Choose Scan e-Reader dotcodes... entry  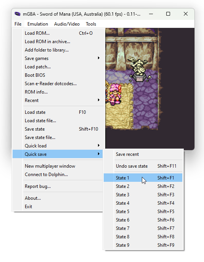58,83
